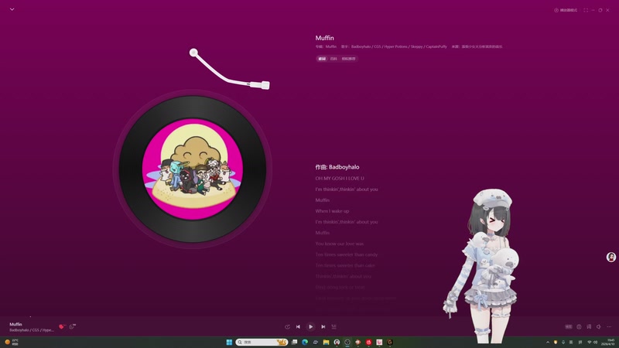Screen dimensions: 619x348
Task: Open the yellow shield icon in system tray
Action: pyautogui.click(x=556, y=342)
